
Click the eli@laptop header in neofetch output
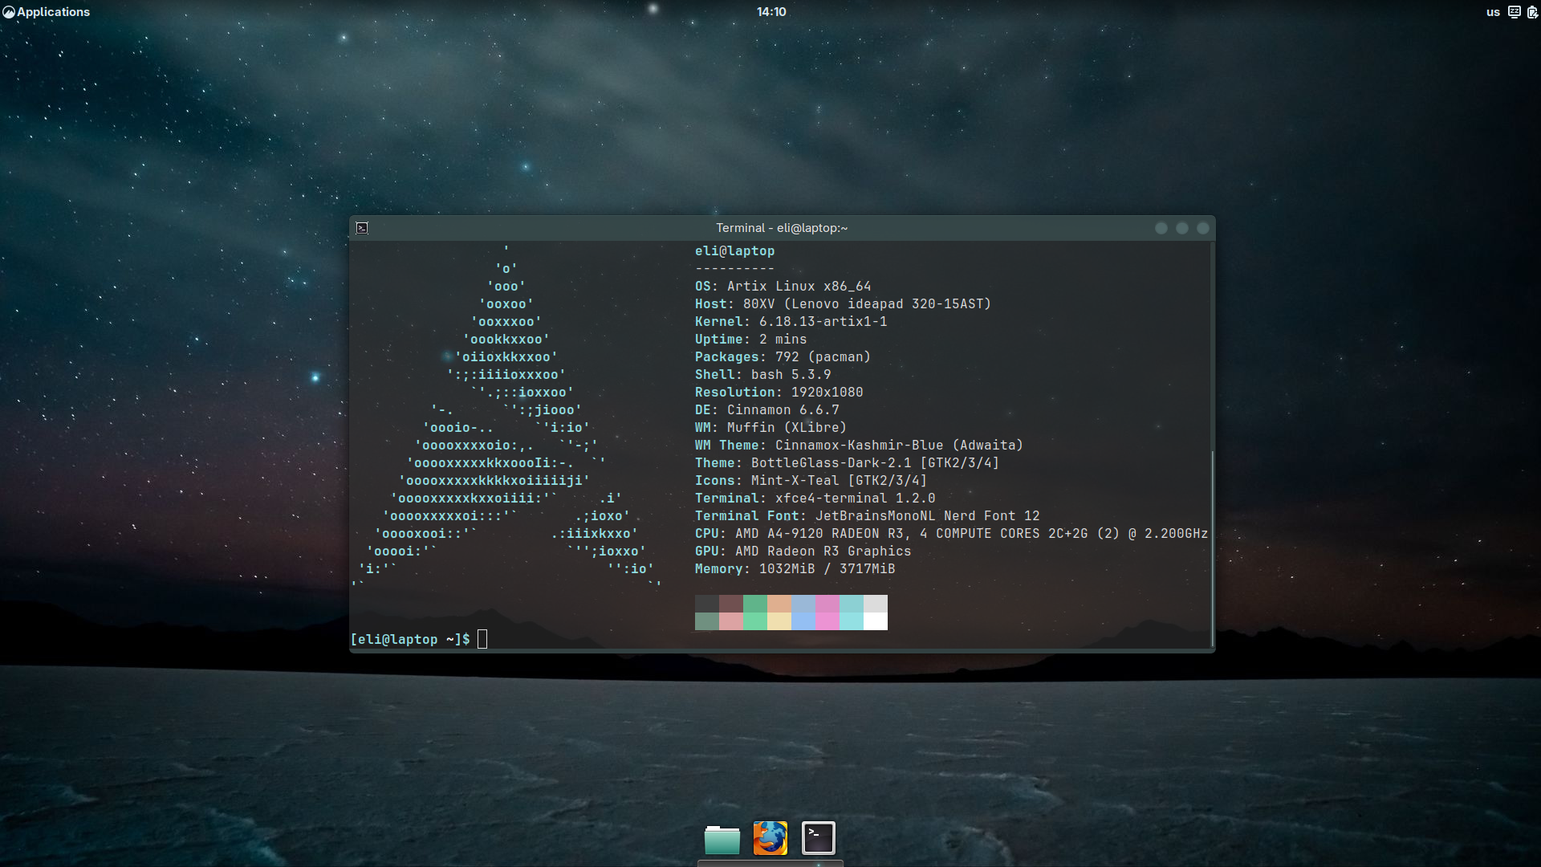coord(734,251)
